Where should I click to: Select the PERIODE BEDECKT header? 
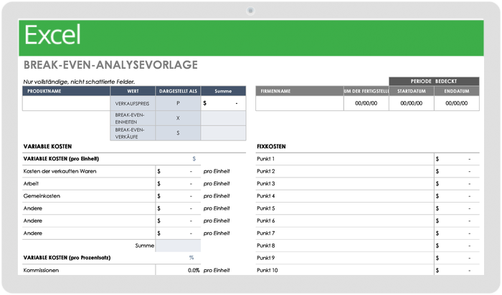coord(434,81)
